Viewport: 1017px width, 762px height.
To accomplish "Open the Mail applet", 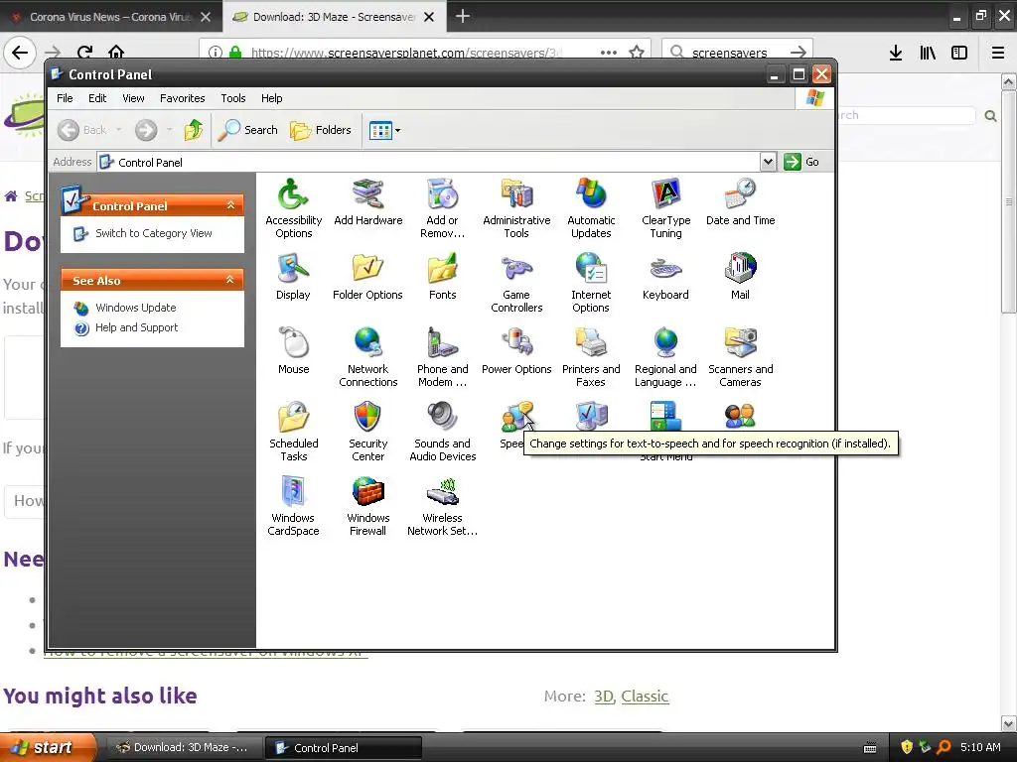I will 740,276.
